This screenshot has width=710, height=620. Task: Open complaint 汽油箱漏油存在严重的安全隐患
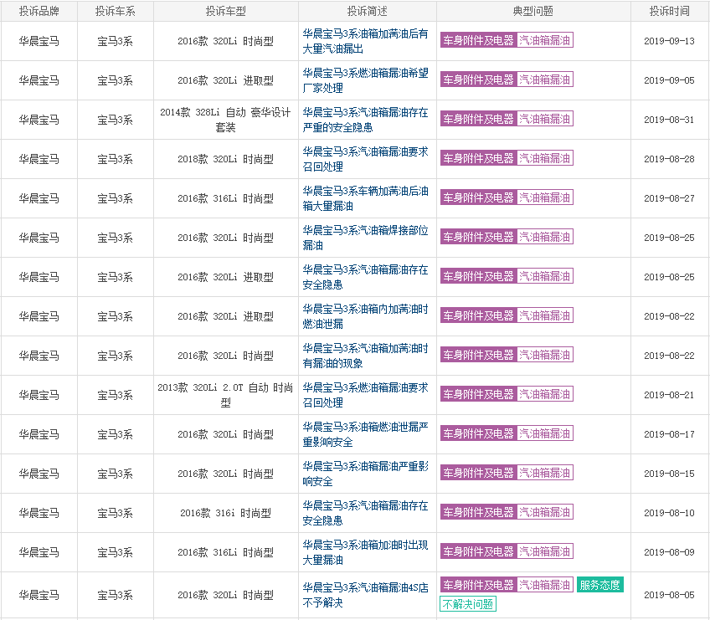coord(365,120)
